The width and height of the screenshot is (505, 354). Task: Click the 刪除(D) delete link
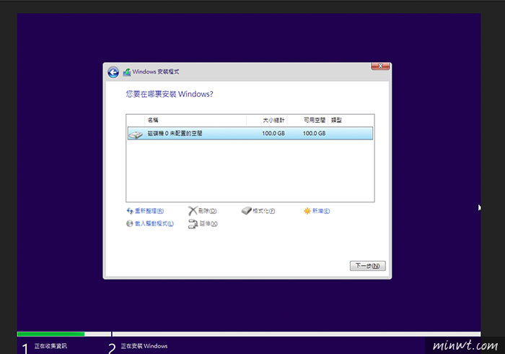tap(208, 211)
